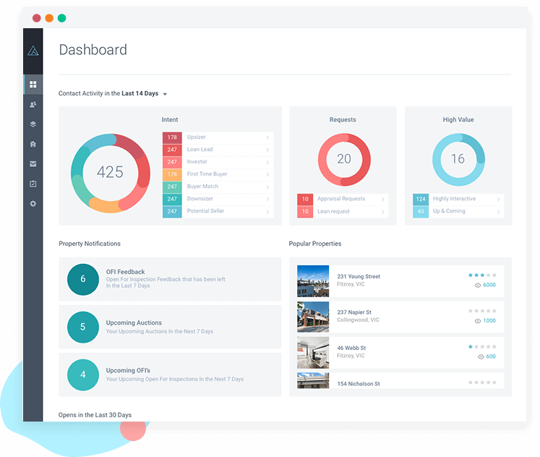Open the mail envelope icon in sidebar
The width and height of the screenshot is (540, 457).
click(x=33, y=164)
